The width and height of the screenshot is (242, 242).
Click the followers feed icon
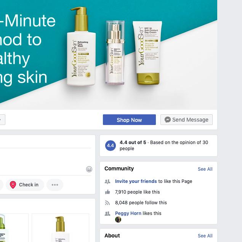click(x=107, y=203)
